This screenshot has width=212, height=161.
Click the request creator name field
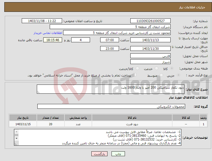pyautogui.click(x=117, y=33)
